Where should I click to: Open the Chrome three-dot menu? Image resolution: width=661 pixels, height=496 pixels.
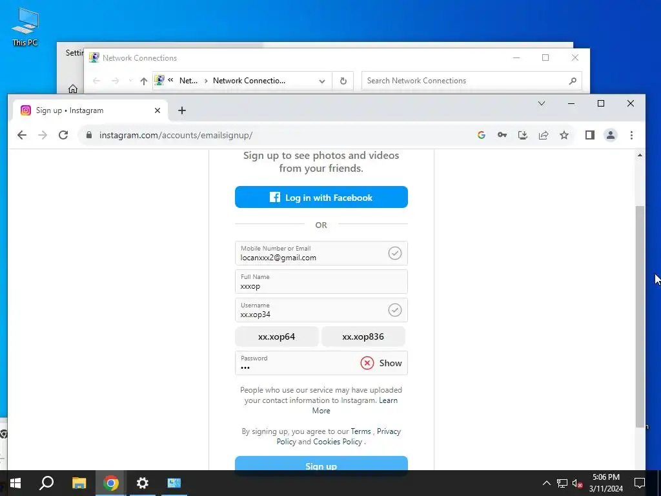(x=631, y=135)
